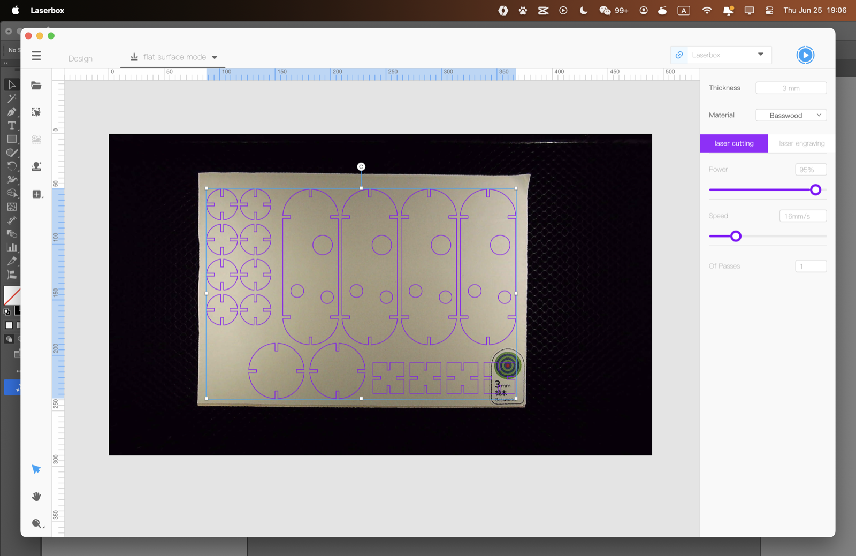856x556 pixels.
Task: Click the "Thickness" label
Action: [724, 88]
